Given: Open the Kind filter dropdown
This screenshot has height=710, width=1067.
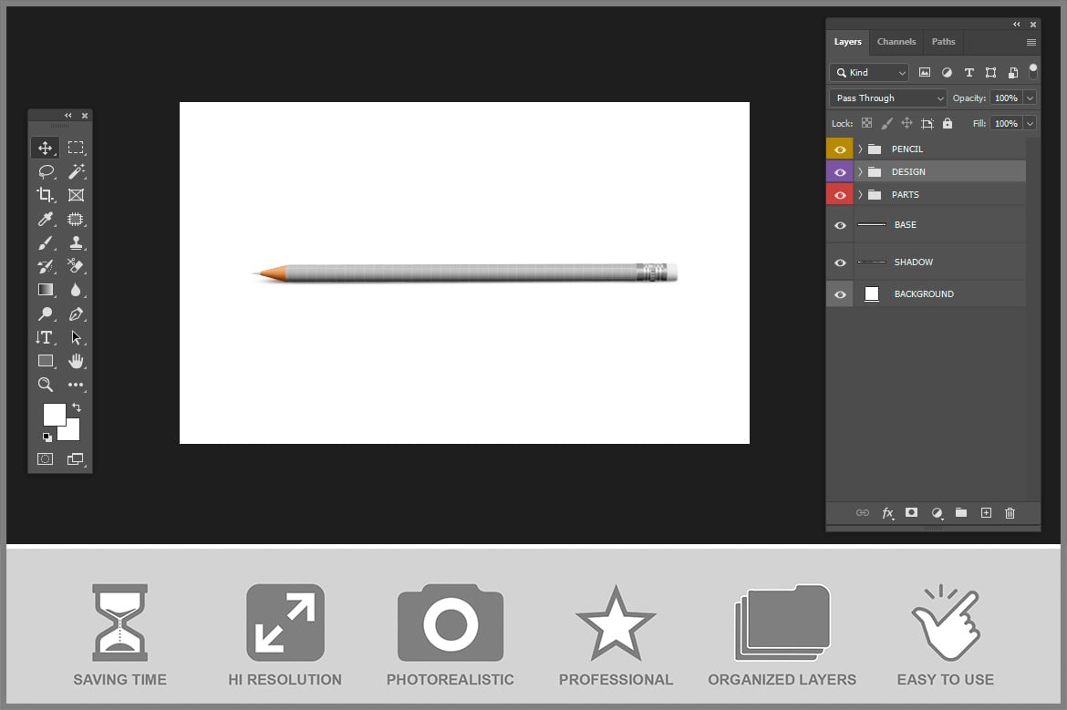Looking at the screenshot, I should pos(870,72).
